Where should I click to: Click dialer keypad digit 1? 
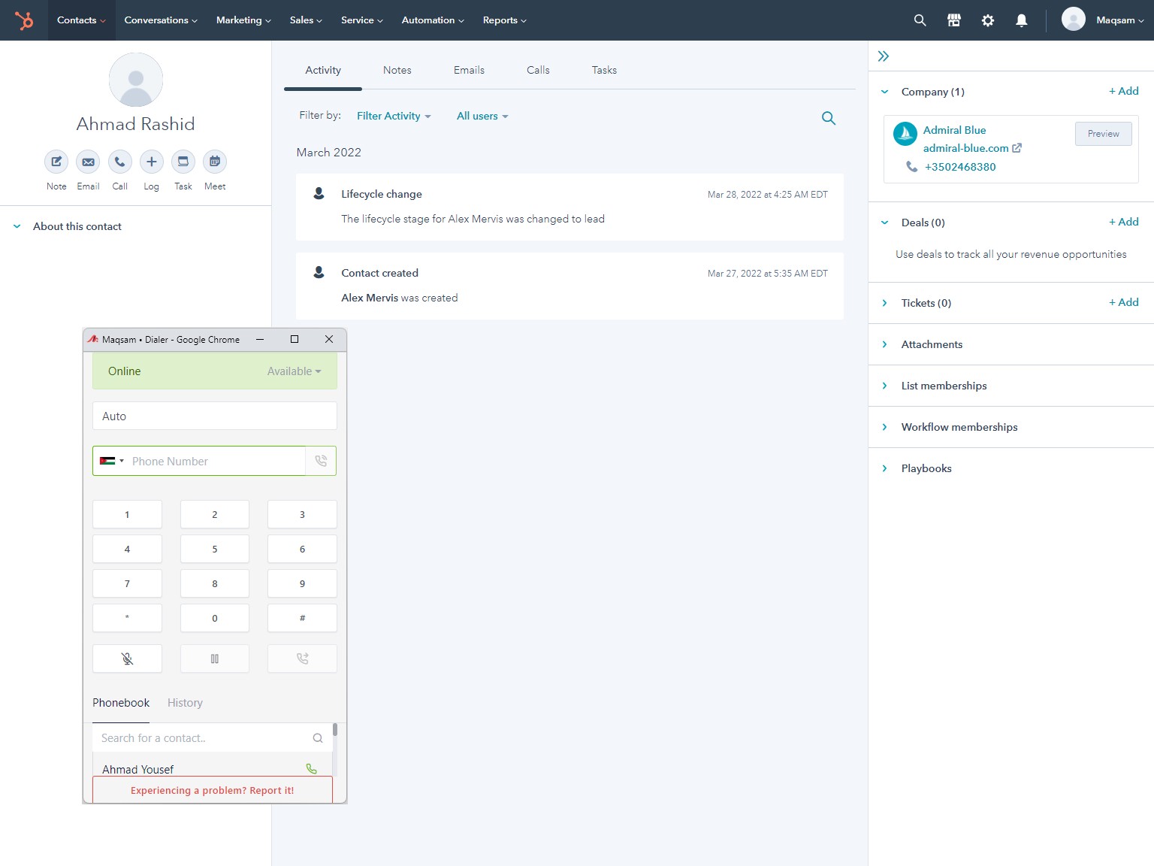pyautogui.click(x=127, y=514)
